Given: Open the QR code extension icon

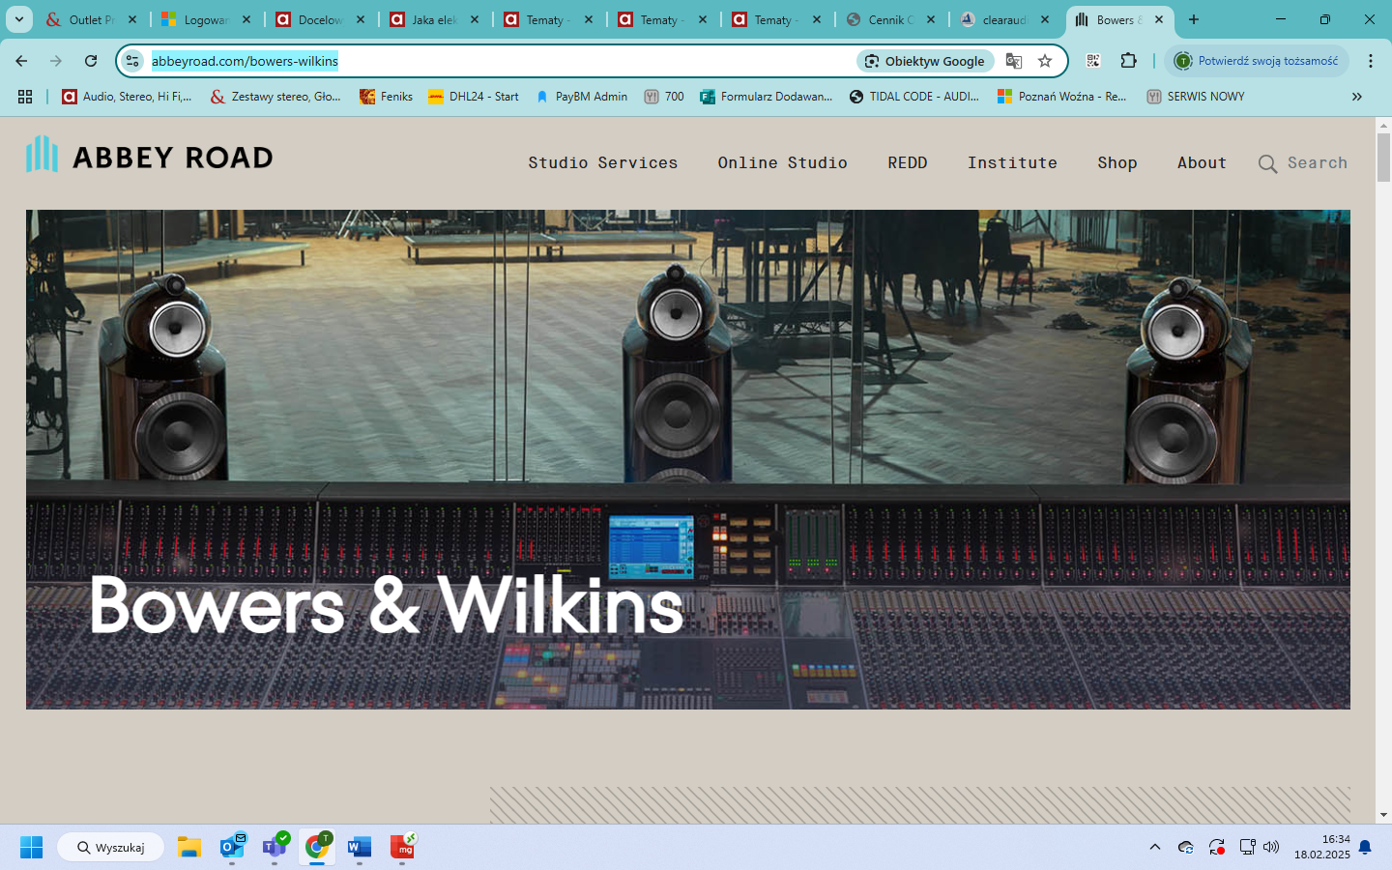Looking at the screenshot, I should coord(1093,61).
